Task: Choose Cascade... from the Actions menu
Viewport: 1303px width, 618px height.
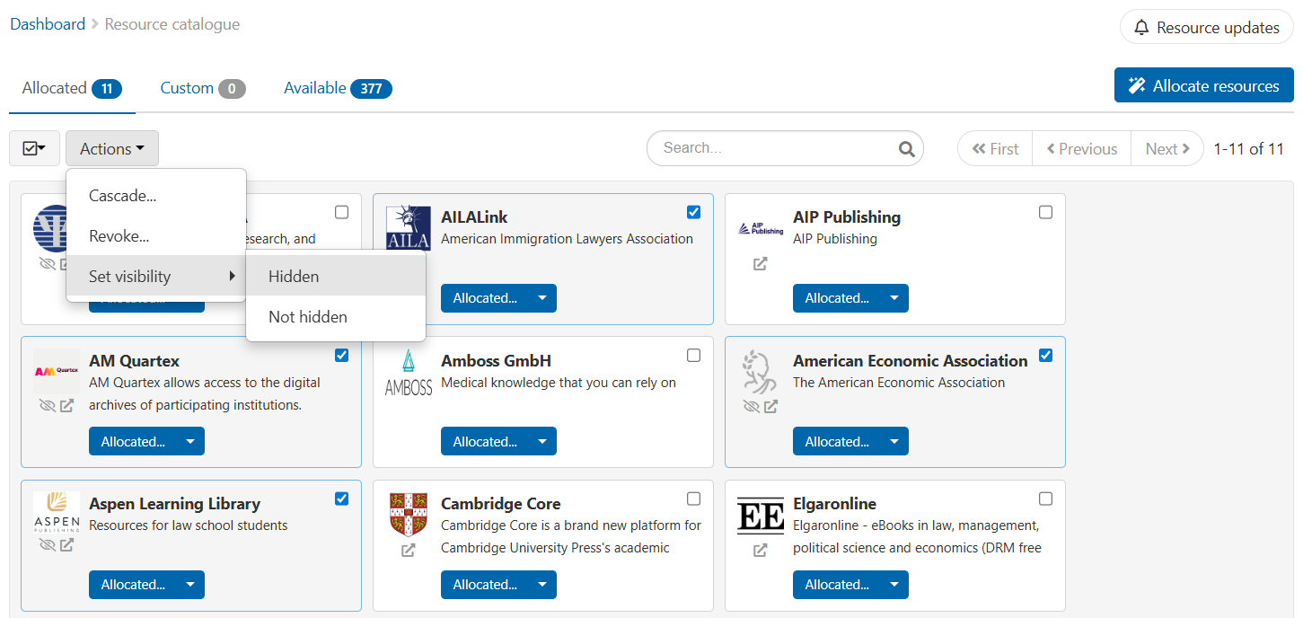Action: tap(156, 196)
